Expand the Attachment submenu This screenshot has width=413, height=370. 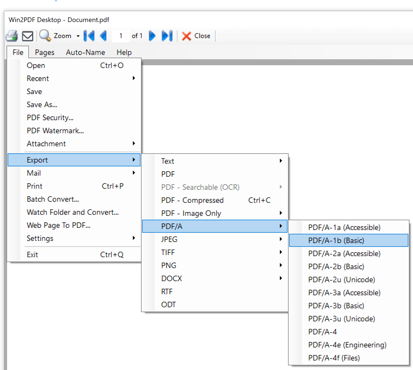pyautogui.click(x=74, y=144)
